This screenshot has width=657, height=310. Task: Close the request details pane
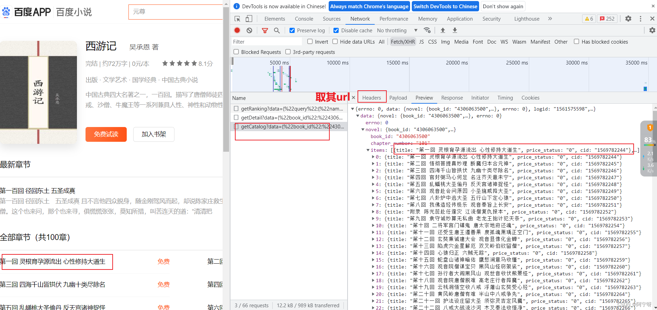[353, 97]
